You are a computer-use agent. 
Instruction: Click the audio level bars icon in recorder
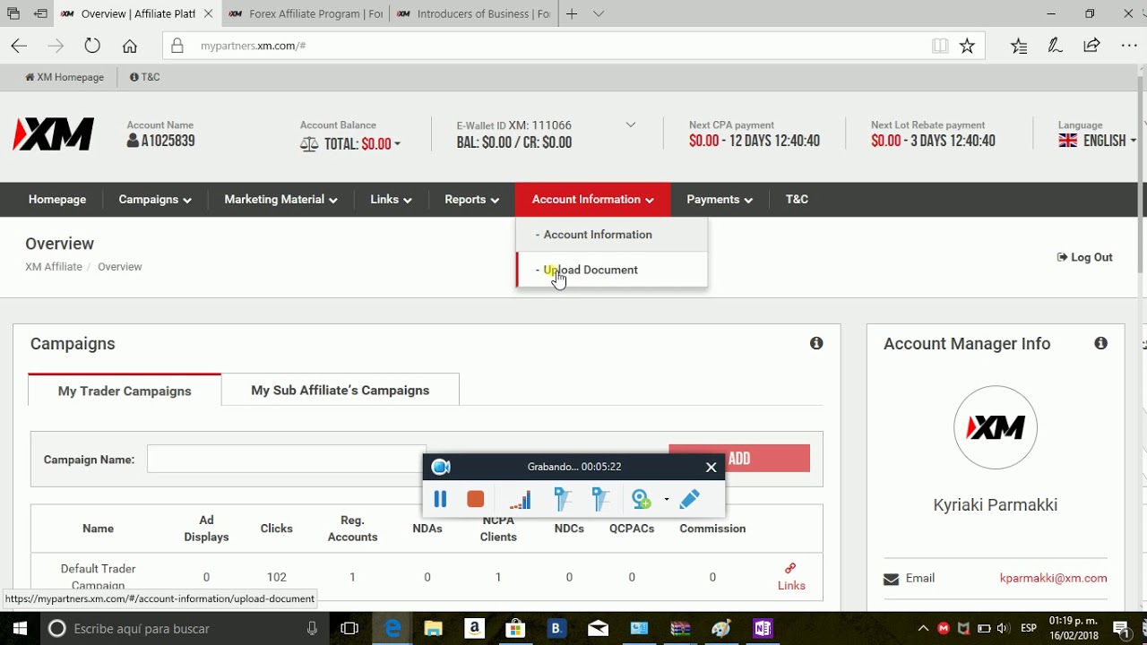(520, 500)
